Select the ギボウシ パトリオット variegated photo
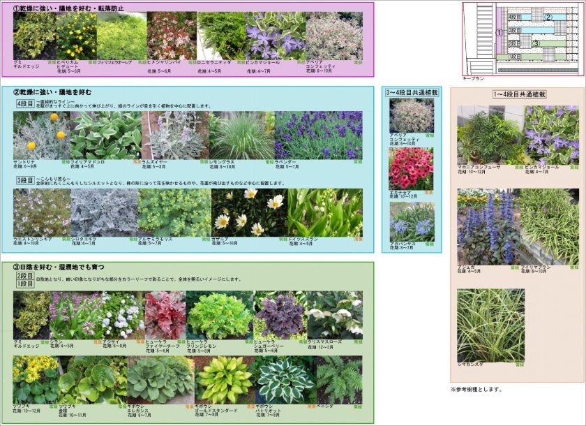Image resolution: width=586 pixels, height=426 pixels. (x=285, y=380)
